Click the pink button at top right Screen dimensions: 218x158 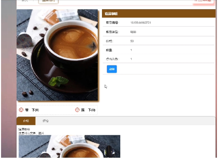coord(204,1)
